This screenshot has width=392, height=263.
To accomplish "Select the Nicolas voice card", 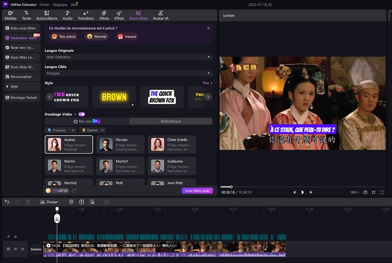I will (120, 144).
